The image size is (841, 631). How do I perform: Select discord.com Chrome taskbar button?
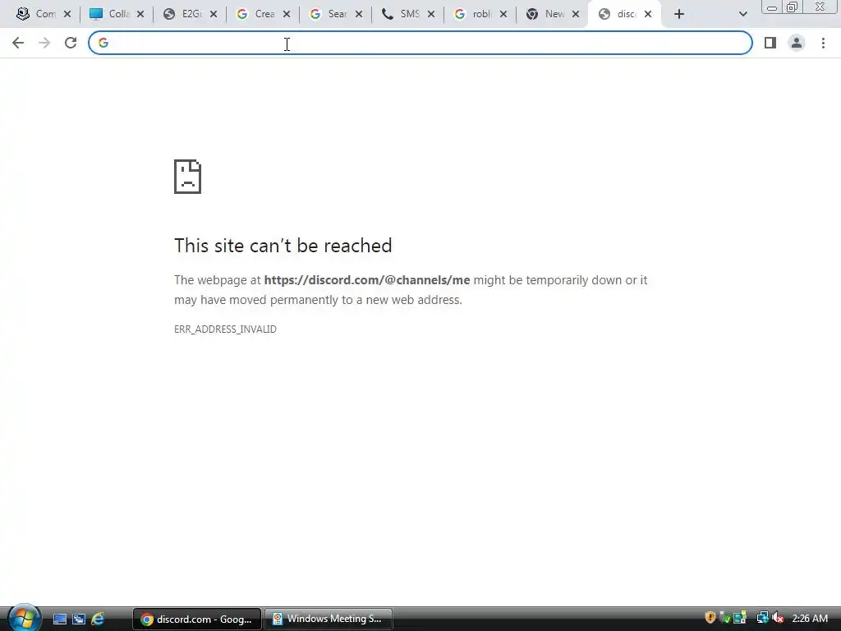197,619
